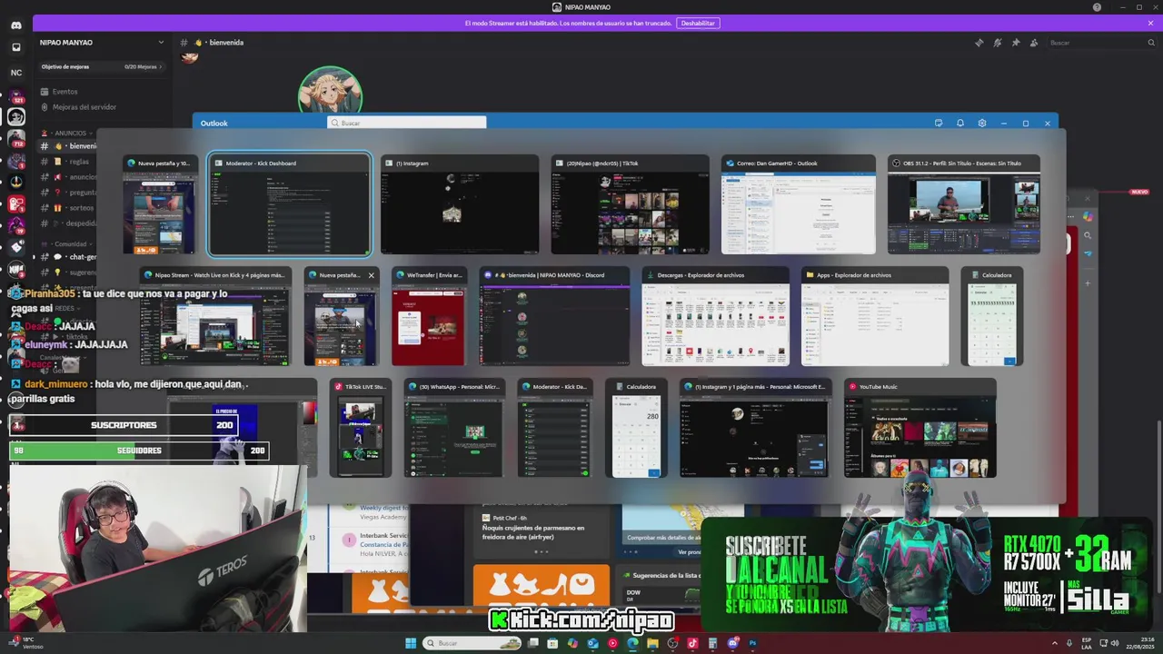1163x654 pixels.
Task: Open Eventos in the Discord server
Action: tap(65, 92)
